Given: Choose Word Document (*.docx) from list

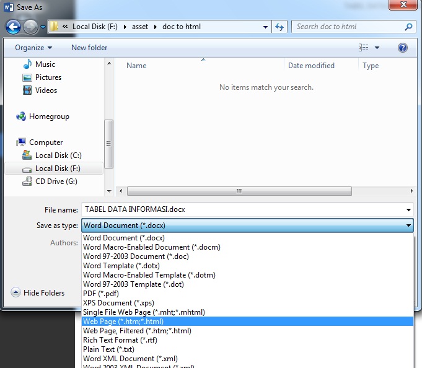Looking at the screenshot, I should pos(247,238).
